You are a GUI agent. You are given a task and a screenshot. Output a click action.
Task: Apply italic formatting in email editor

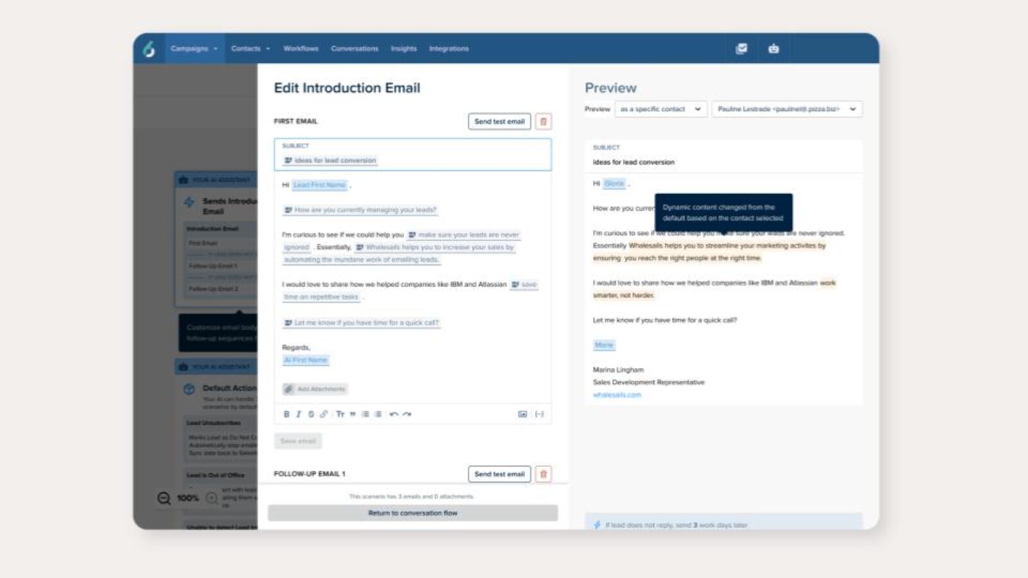pos(299,414)
